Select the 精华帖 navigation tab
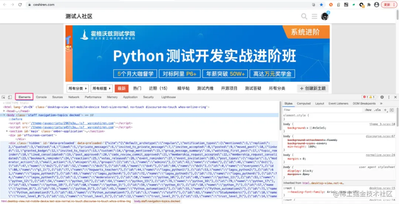 tap(184, 88)
